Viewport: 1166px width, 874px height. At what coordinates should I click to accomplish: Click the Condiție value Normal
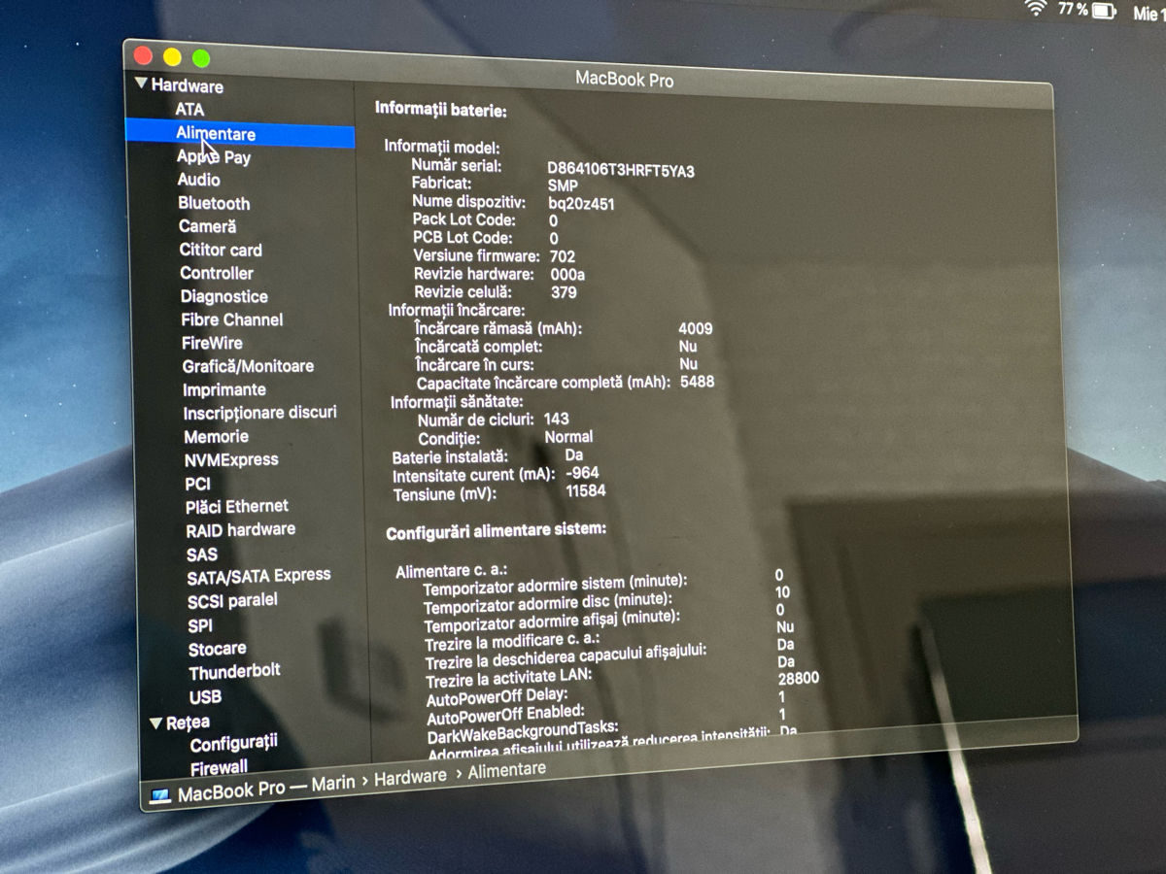click(x=568, y=437)
